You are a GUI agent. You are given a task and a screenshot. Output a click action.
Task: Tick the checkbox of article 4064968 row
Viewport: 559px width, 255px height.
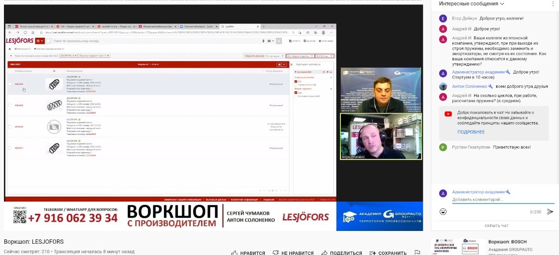[10, 84]
